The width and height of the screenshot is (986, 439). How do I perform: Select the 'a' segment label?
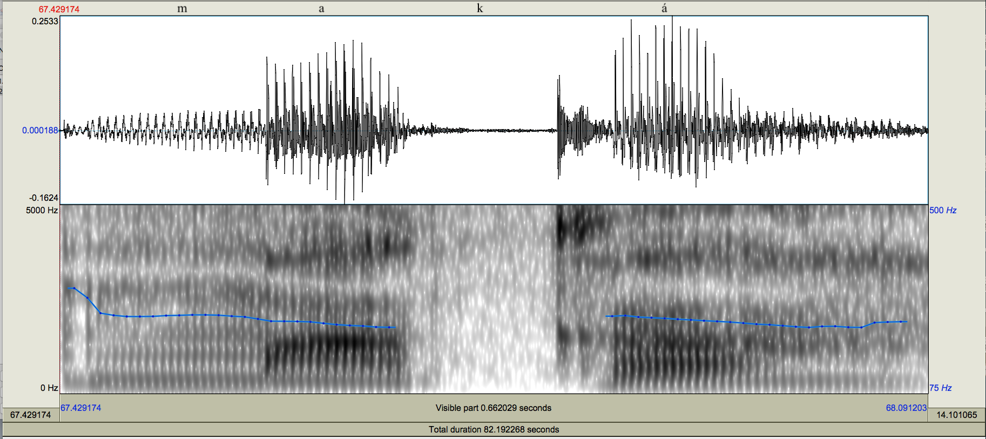pos(321,9)
